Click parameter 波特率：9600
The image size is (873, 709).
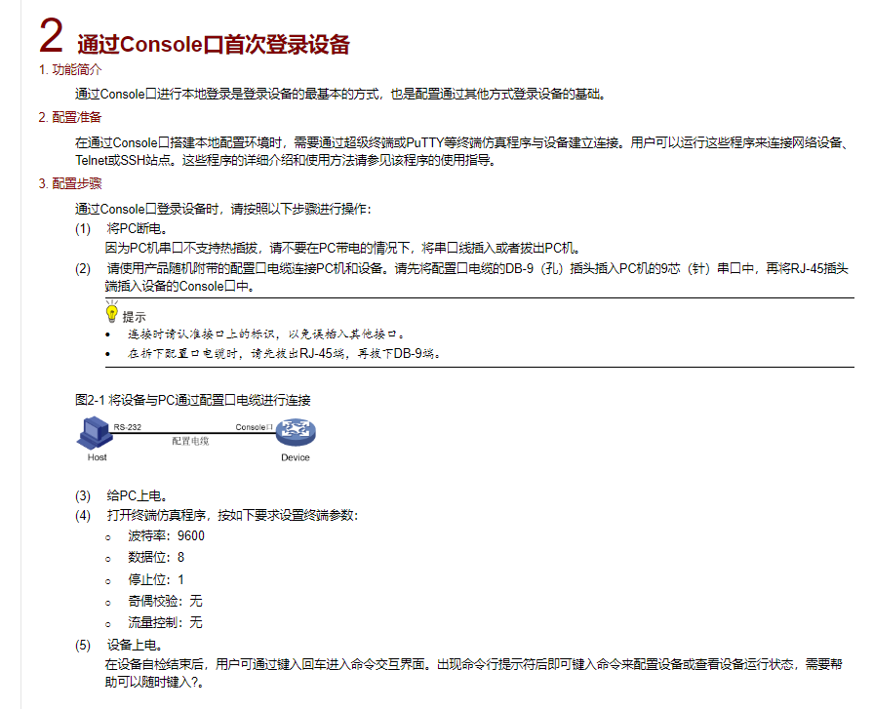(x=166, y=536)
